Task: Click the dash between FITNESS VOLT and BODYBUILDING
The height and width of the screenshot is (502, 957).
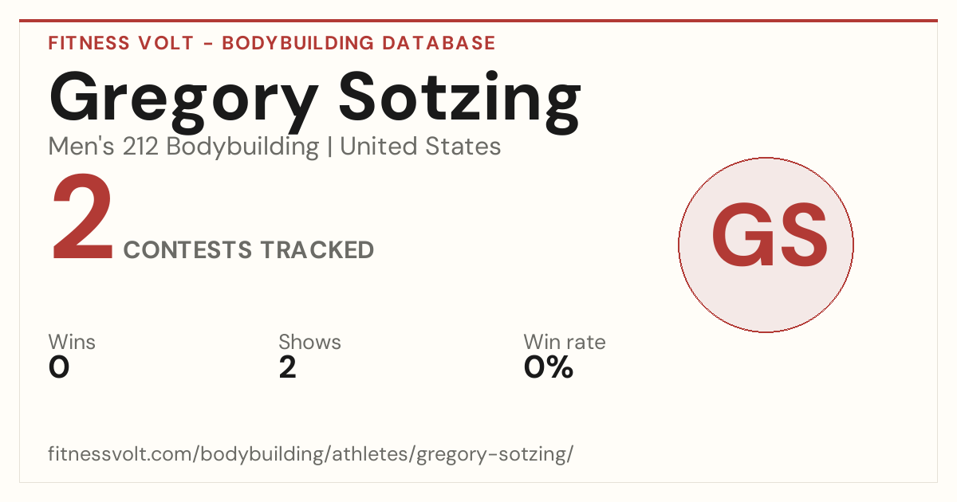Action: coord(207,44)
